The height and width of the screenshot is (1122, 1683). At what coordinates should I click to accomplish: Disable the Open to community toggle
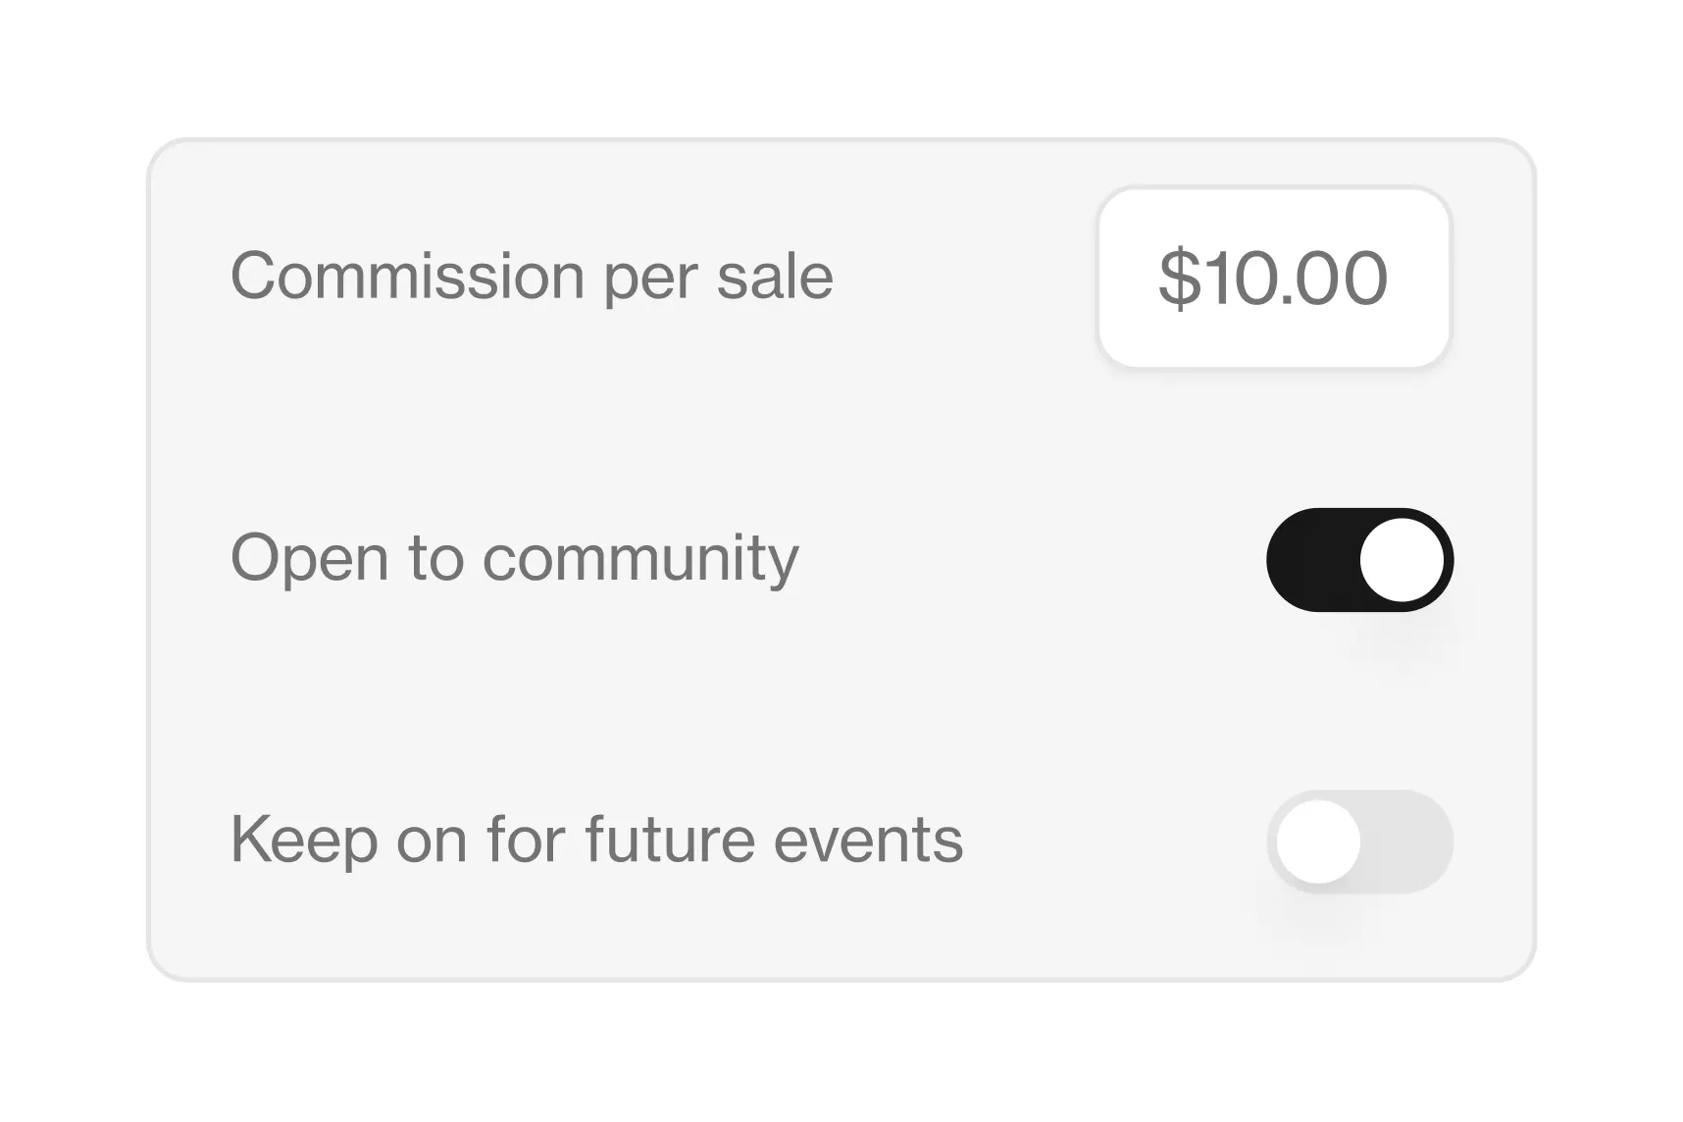tap(1359, 560)
